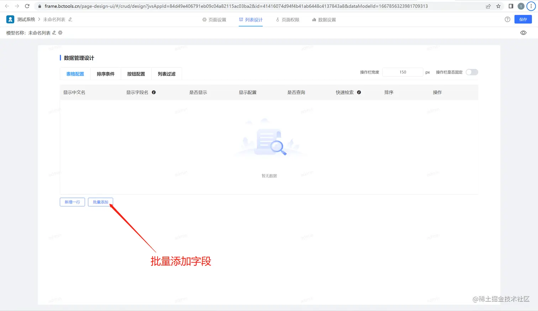Click the 显示中文名 column header
The height and width of the screenshot is (311, 538).
pos(74,92)
